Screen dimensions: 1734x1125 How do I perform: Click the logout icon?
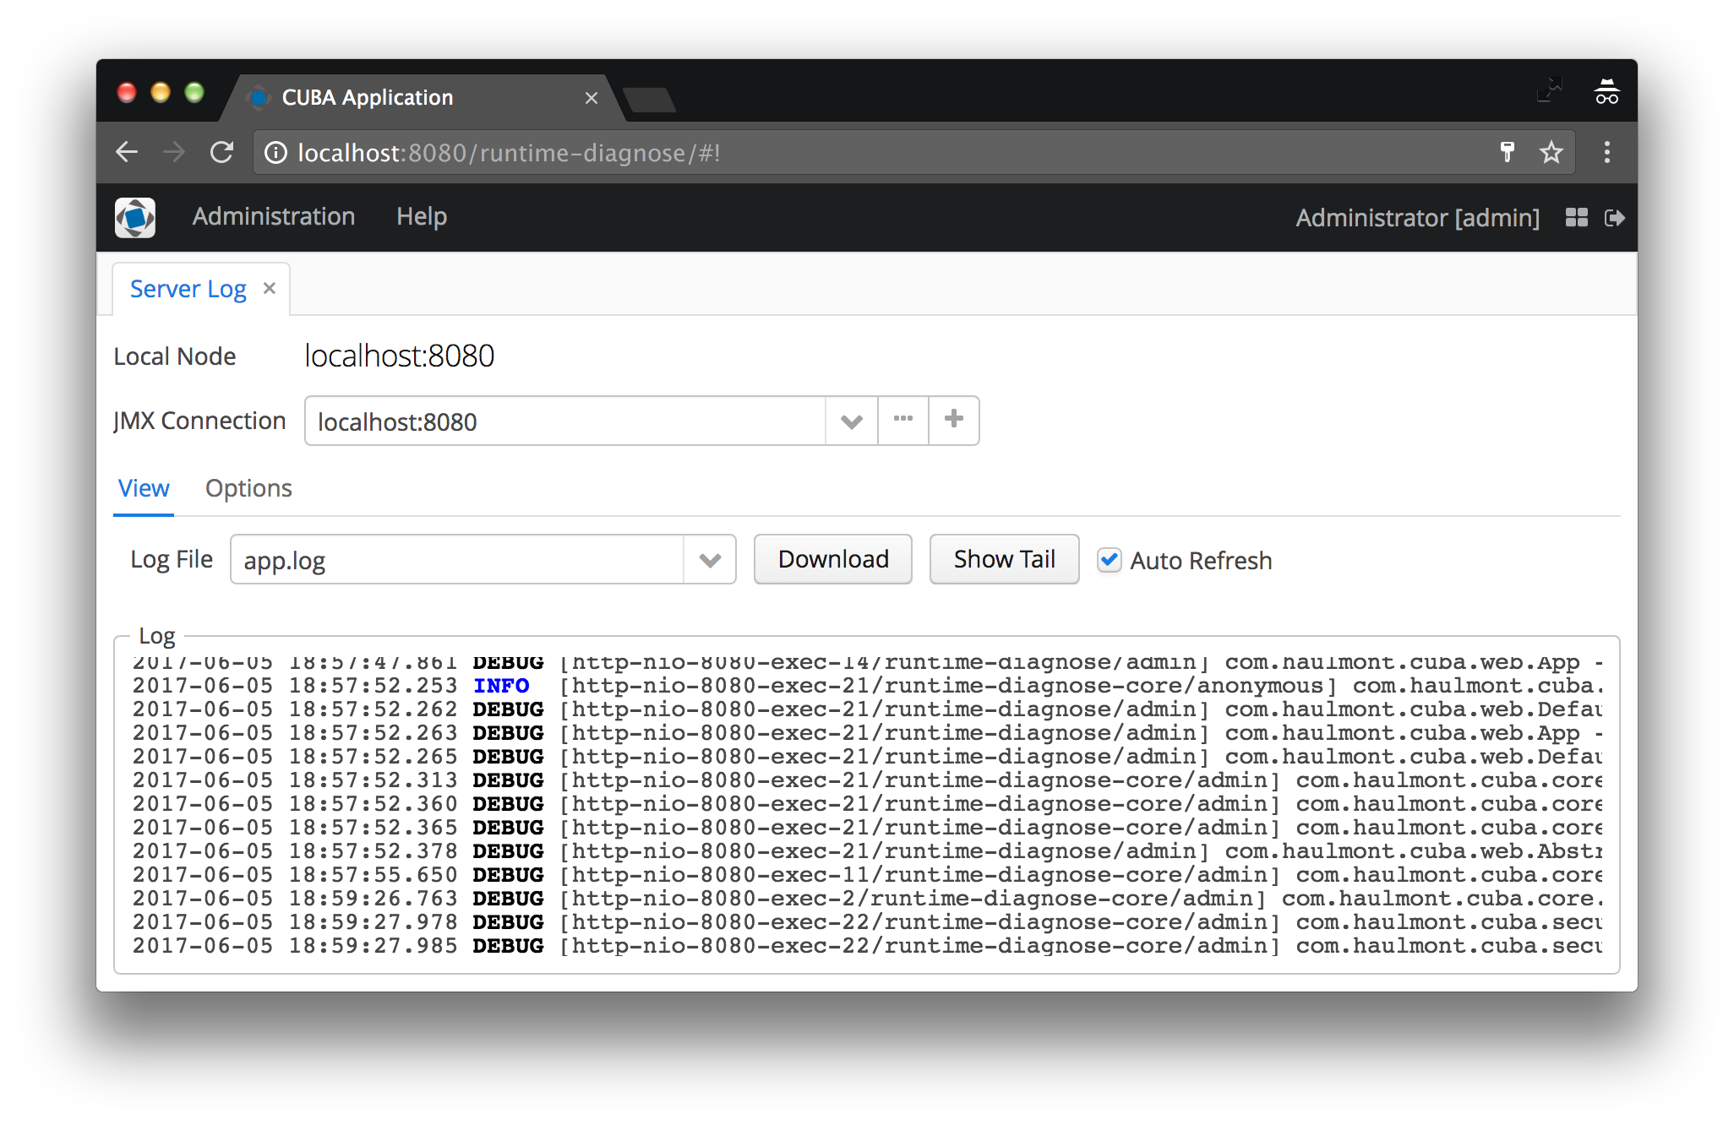[x=1614, y=218]
